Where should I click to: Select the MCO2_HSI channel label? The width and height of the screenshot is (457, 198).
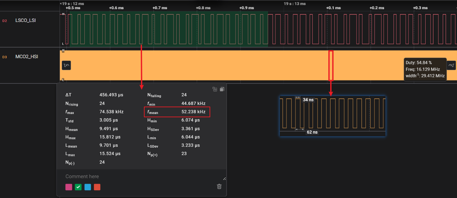click(x=27, y=57)
